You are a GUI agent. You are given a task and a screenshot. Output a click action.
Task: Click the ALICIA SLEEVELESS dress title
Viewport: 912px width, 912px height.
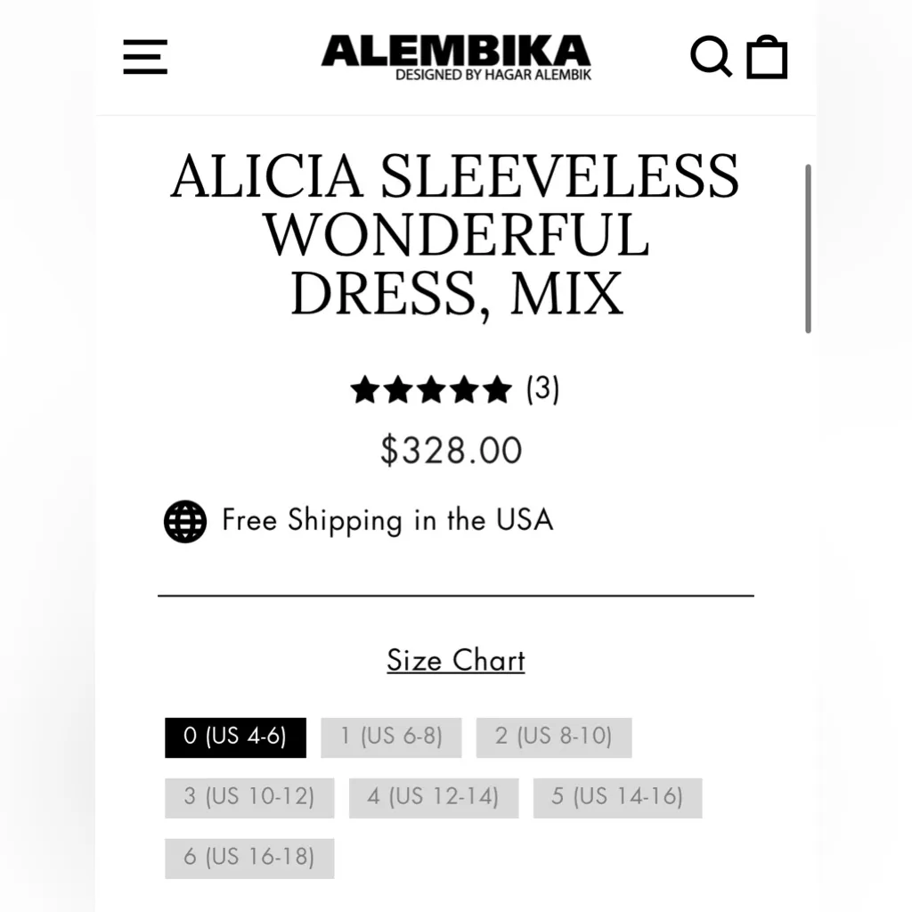point(456,236)
